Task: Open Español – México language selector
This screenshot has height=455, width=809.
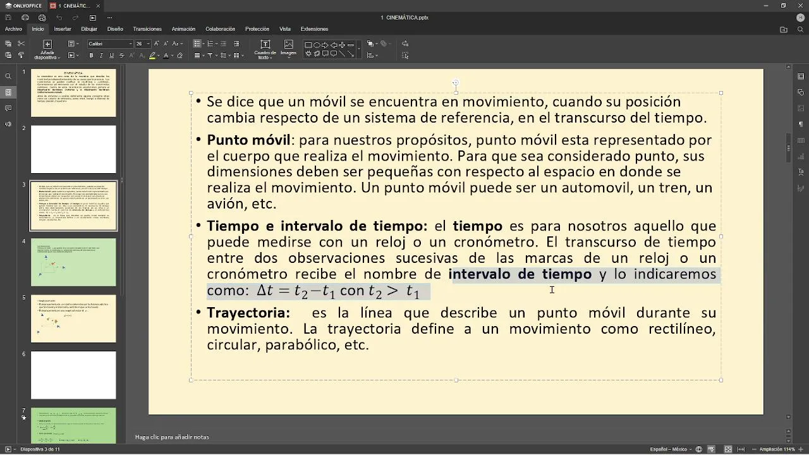Action: tap(671, 449)
